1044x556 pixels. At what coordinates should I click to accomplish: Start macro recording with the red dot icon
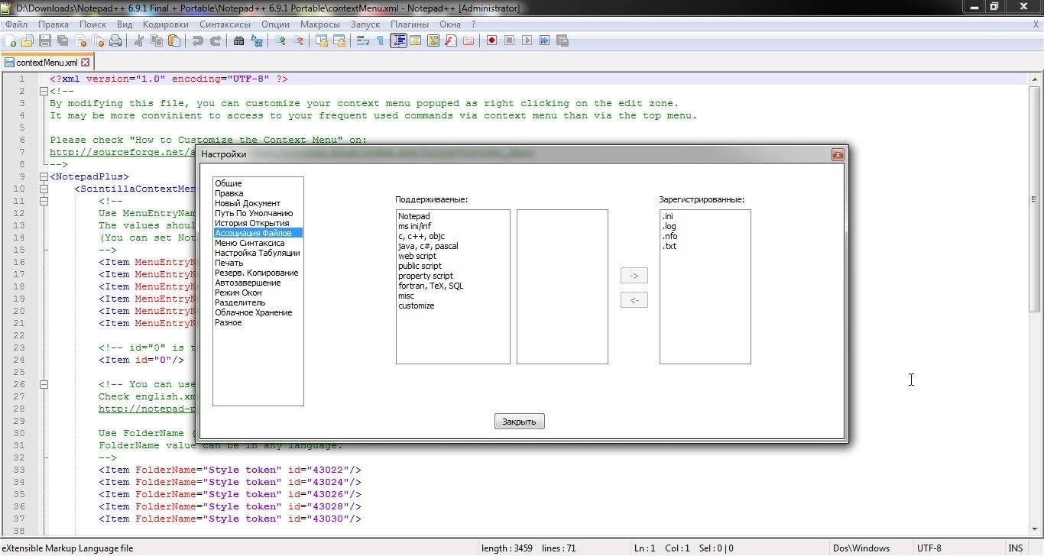491,41
